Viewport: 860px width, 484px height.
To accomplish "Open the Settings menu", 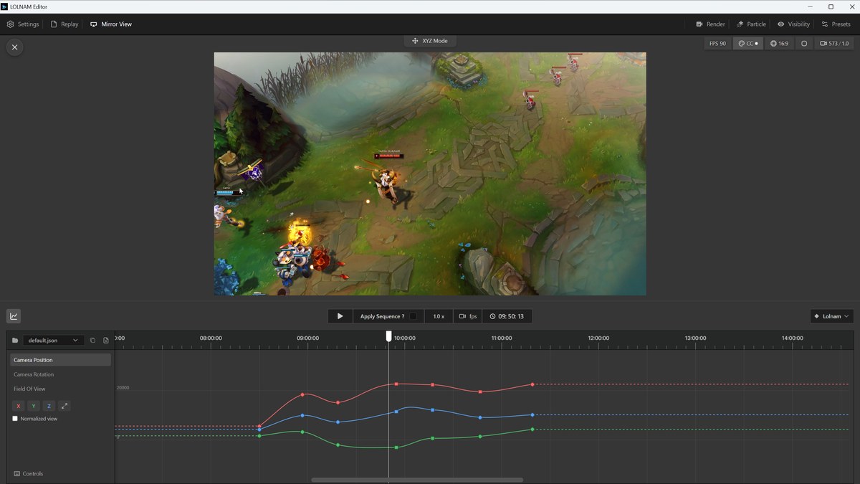I will pyautogui.click(x=23, y=24).
